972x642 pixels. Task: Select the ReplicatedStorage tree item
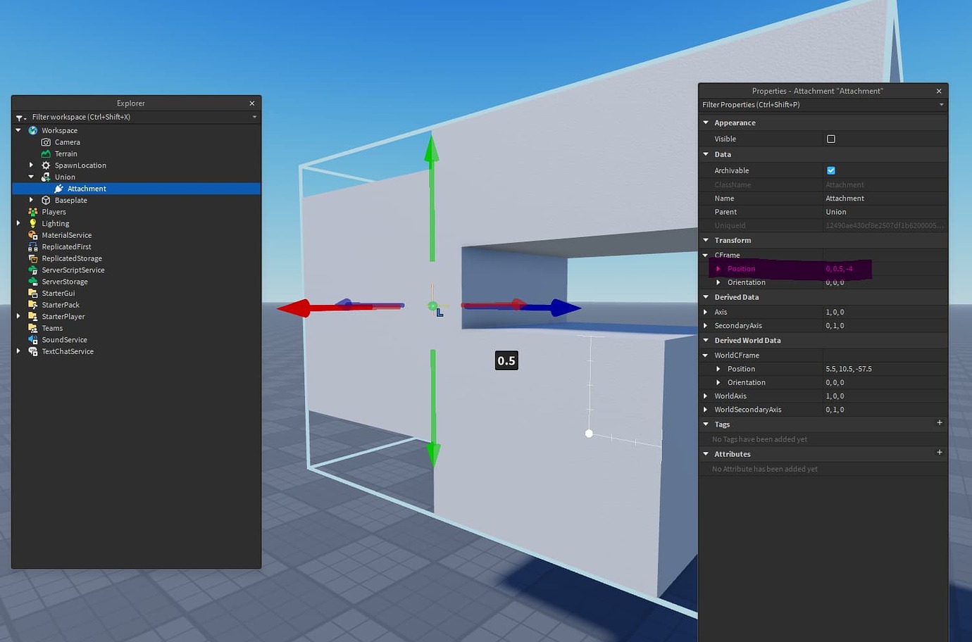[x=72, y=258]
